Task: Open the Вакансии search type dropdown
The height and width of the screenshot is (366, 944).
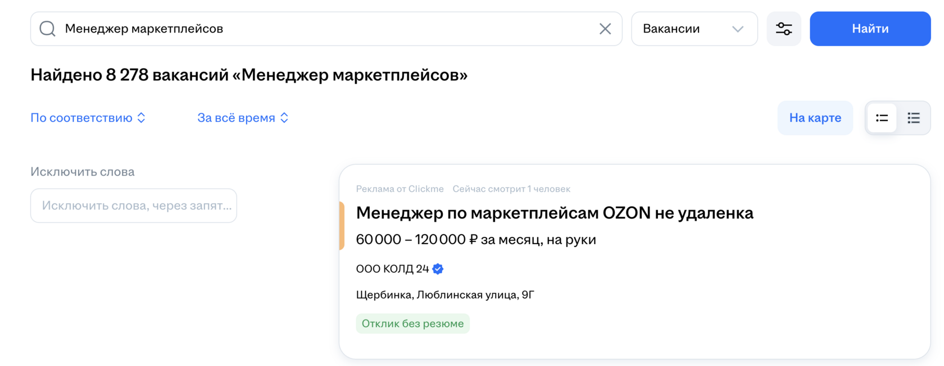Action: 694,29
